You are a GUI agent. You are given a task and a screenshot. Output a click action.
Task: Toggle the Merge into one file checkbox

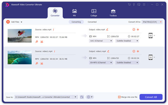(x=119, y=97)
